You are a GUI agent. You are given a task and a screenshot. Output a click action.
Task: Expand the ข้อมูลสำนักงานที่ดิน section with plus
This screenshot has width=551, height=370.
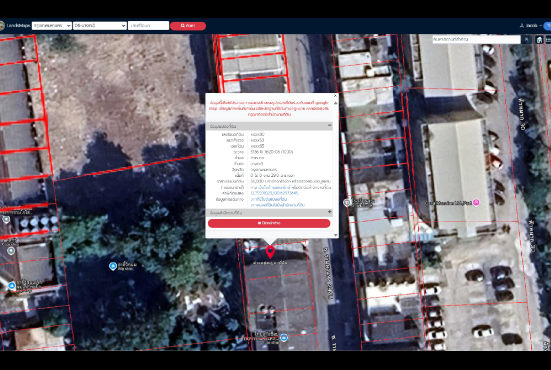tap(330, 213)
